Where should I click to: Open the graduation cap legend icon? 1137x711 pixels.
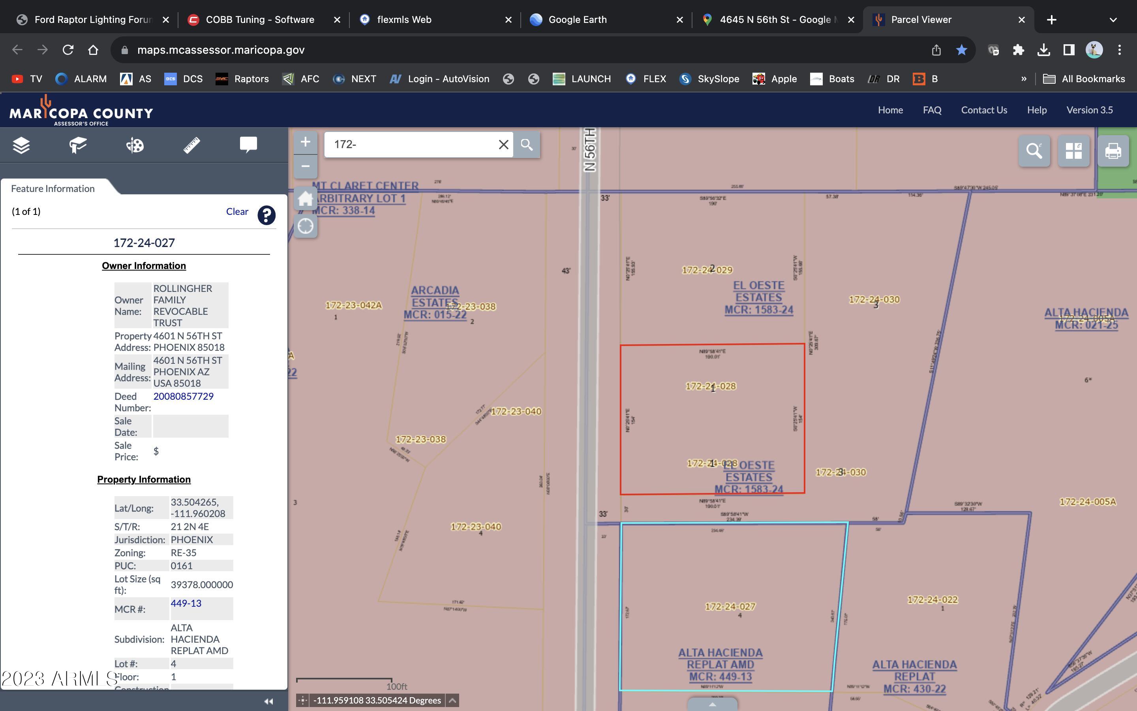78,145
